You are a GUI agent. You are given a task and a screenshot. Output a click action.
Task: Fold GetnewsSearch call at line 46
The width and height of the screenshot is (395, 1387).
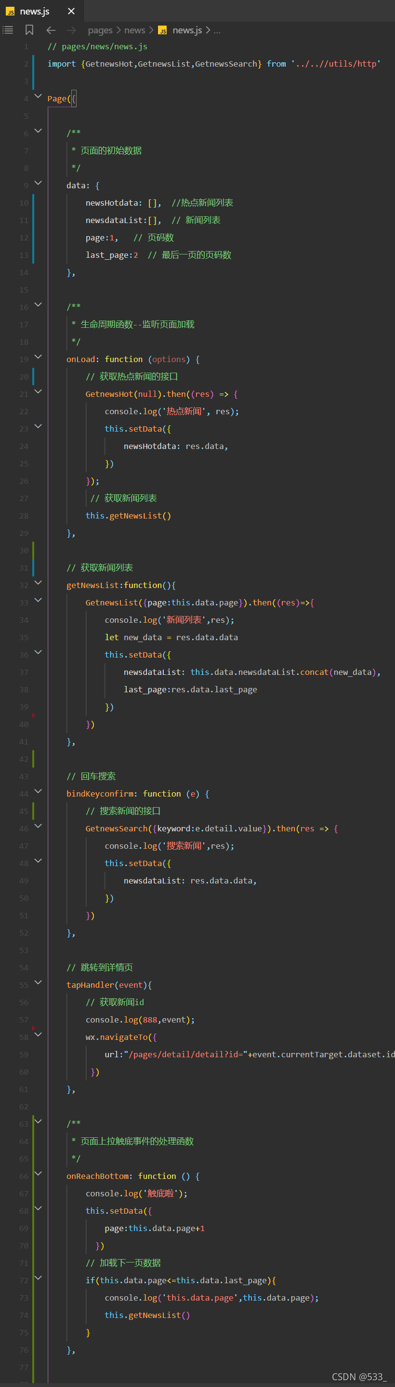(38, 826)
